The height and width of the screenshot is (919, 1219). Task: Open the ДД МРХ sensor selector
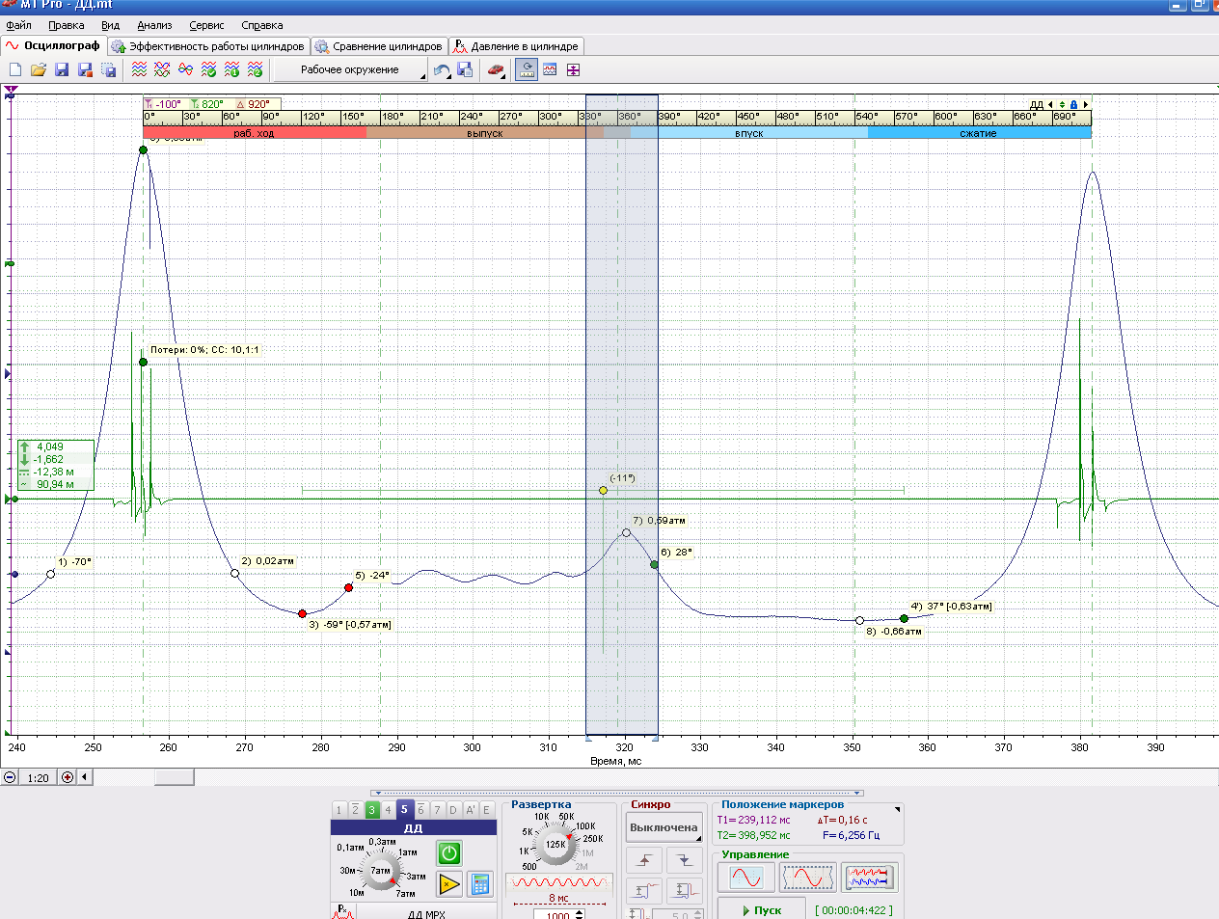point(426,912)
